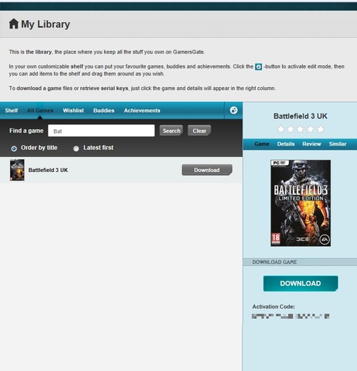Click the large Battlefield 3 cover art

coord(301,203)
